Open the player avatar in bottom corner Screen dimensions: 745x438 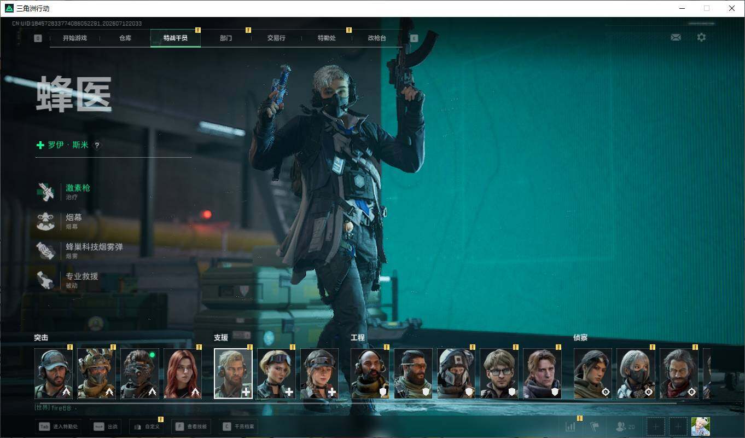(701, 427)
